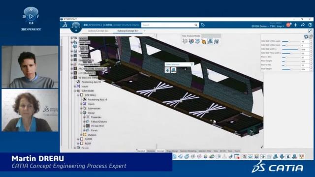Click the tree panel vertical scrollbar

(62, 58)
